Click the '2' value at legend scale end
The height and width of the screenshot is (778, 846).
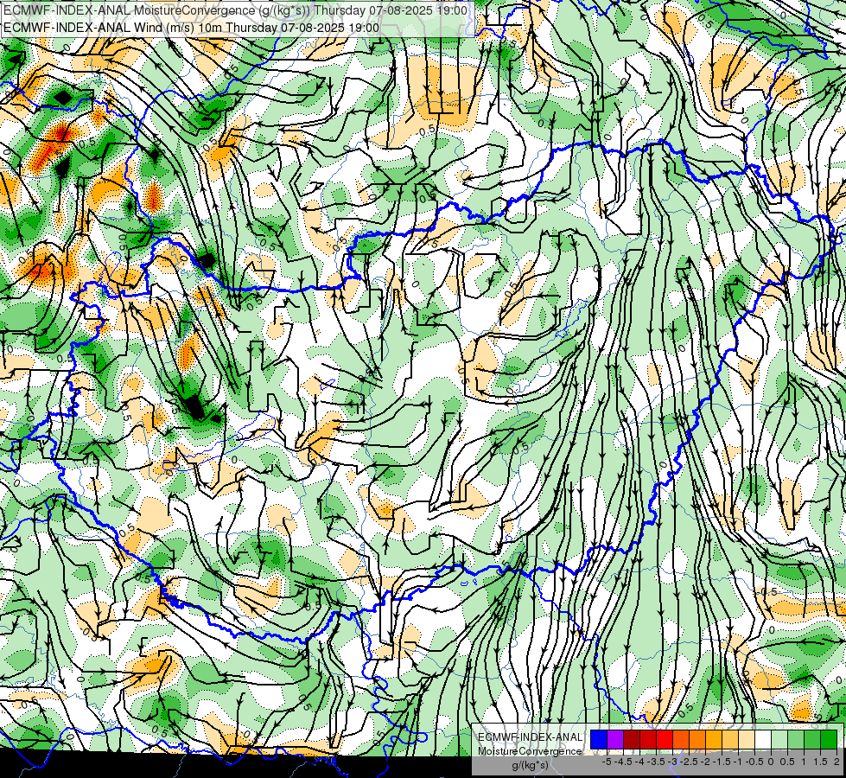[836, 762]
